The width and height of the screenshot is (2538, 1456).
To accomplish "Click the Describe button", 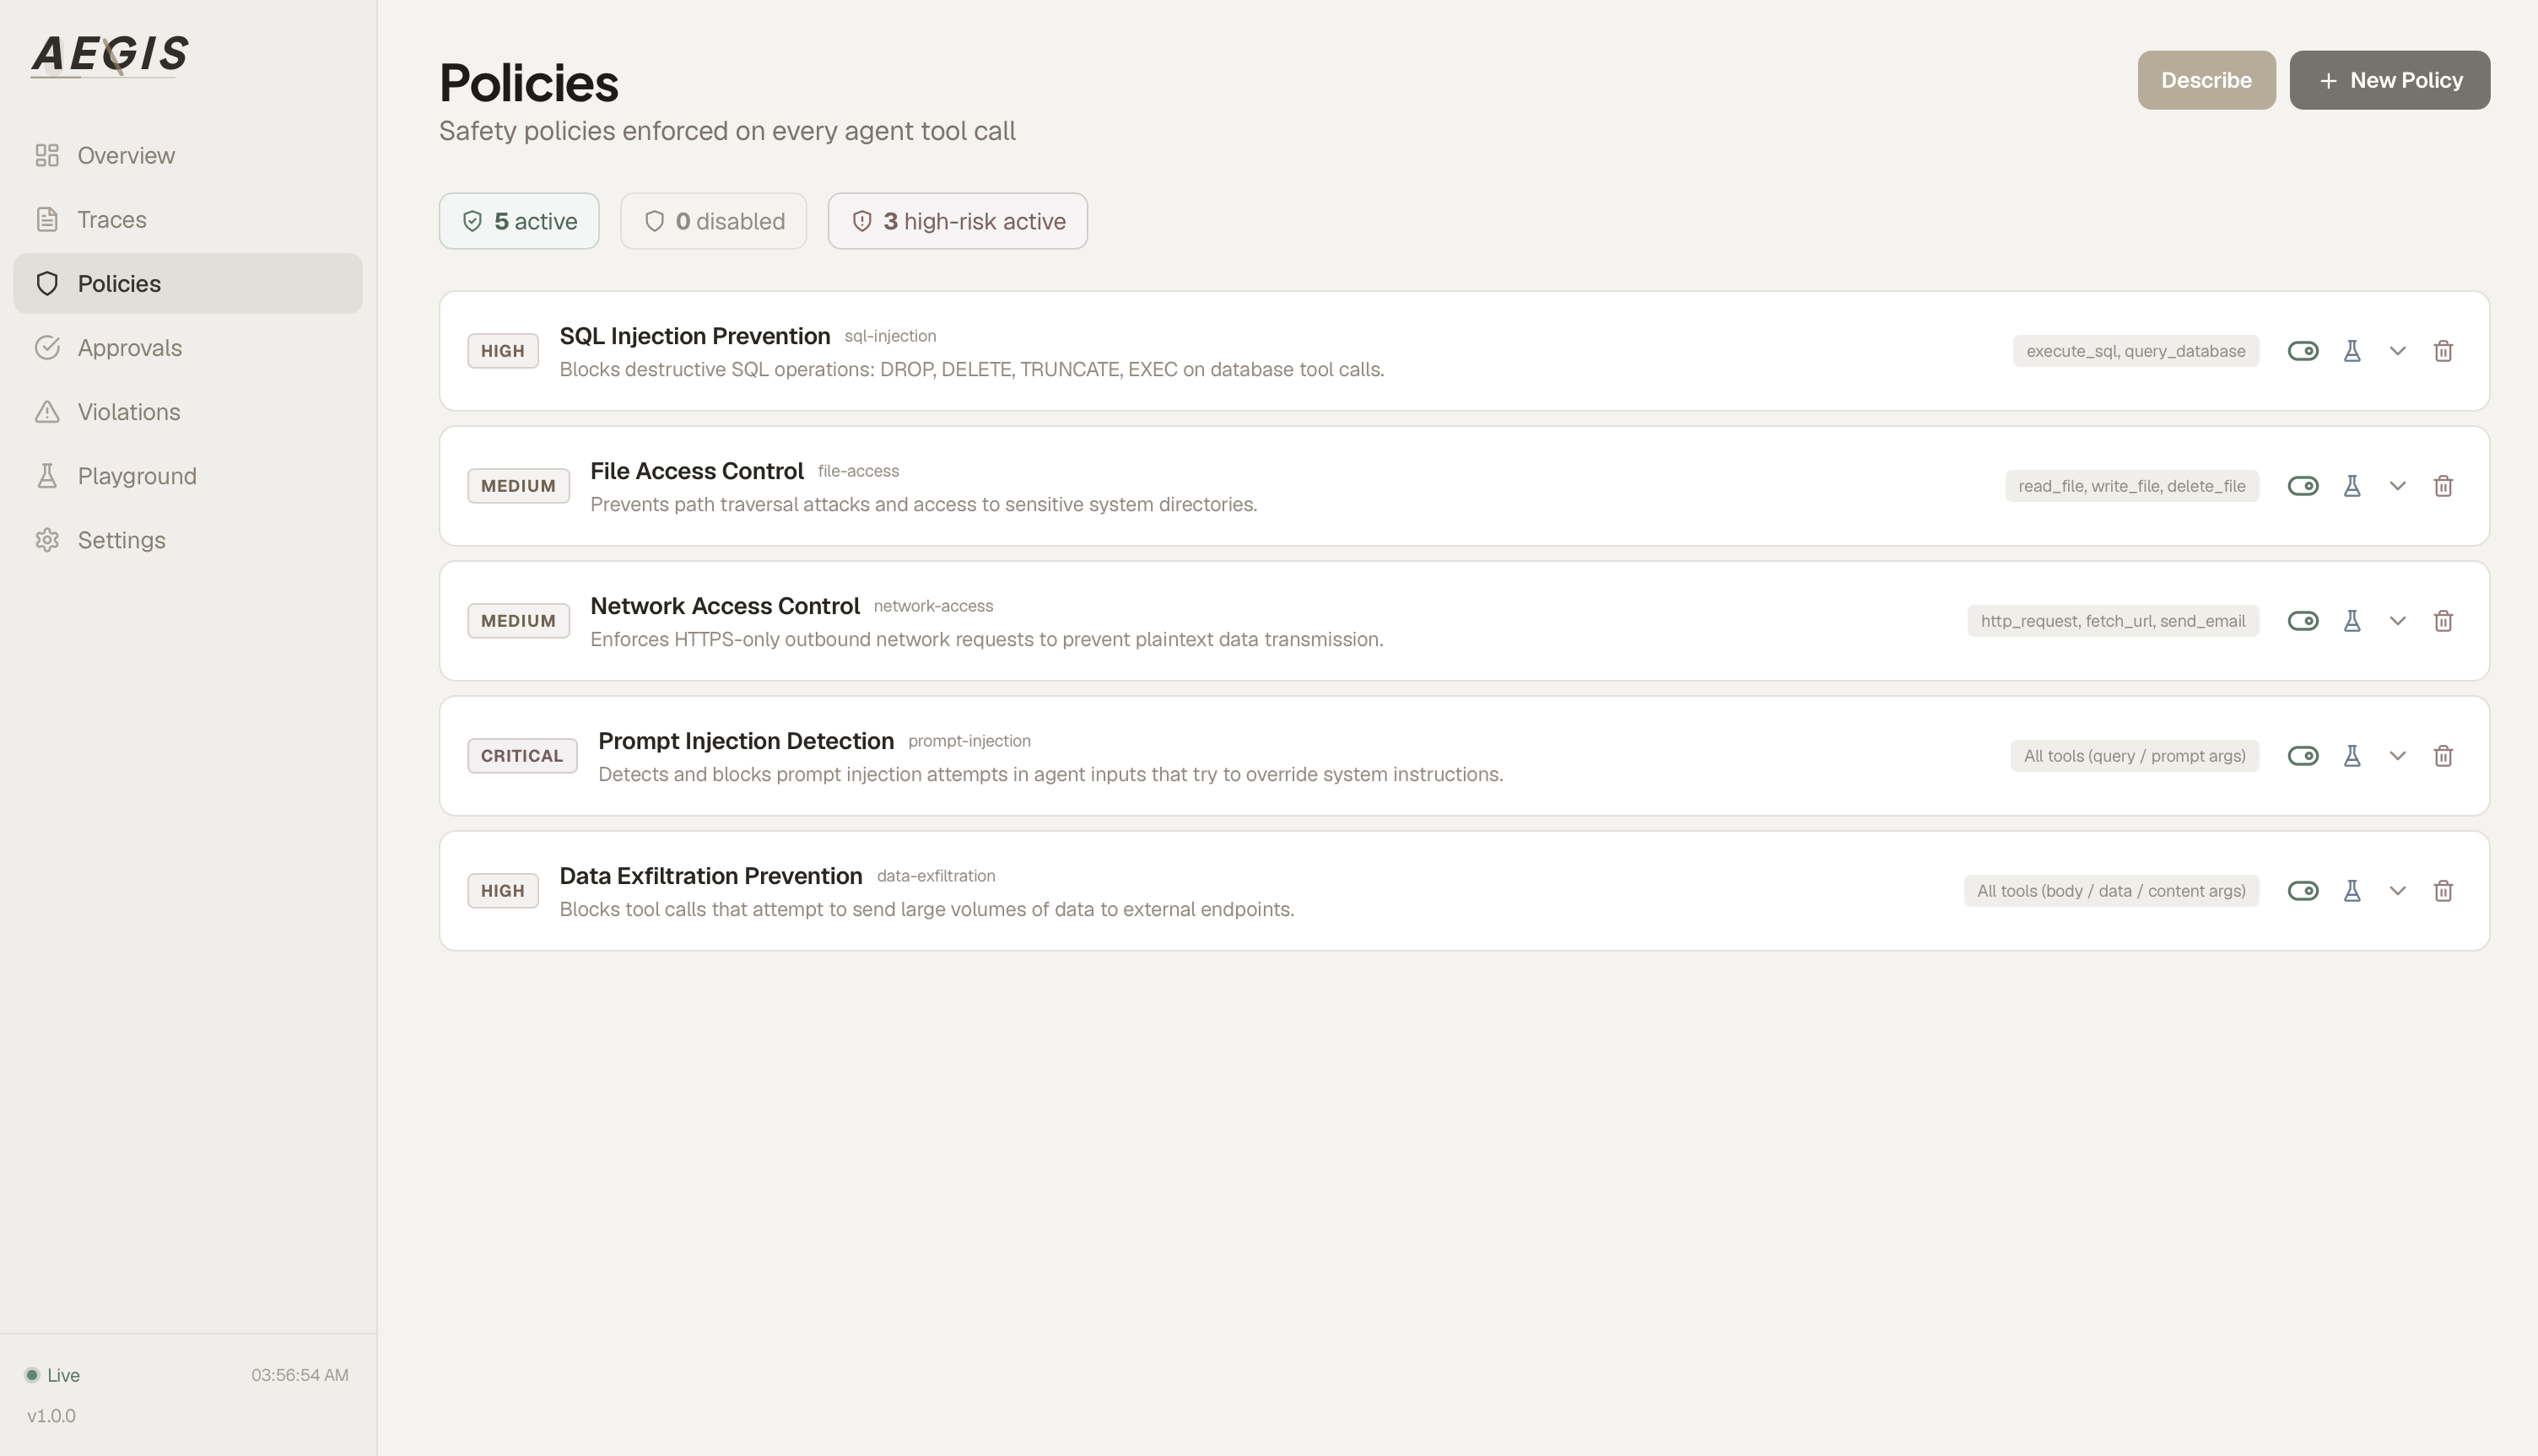I will pos(2206,80).
